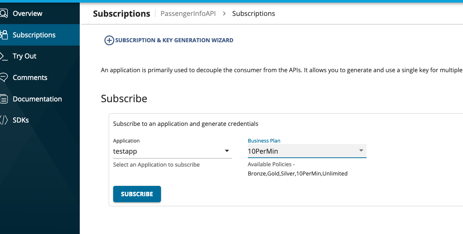Screen dimensions: 463x234
Task: Open Documentation from the sidebar
Action: click(37, 99)
